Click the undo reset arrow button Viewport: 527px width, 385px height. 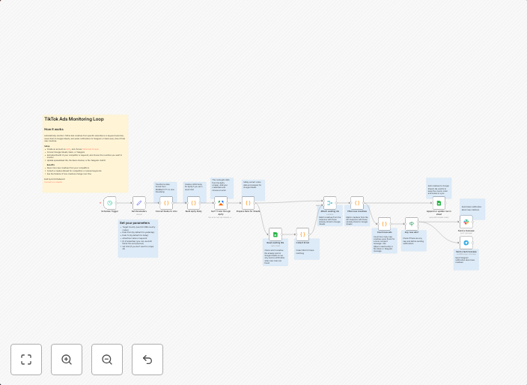point(147,360)
